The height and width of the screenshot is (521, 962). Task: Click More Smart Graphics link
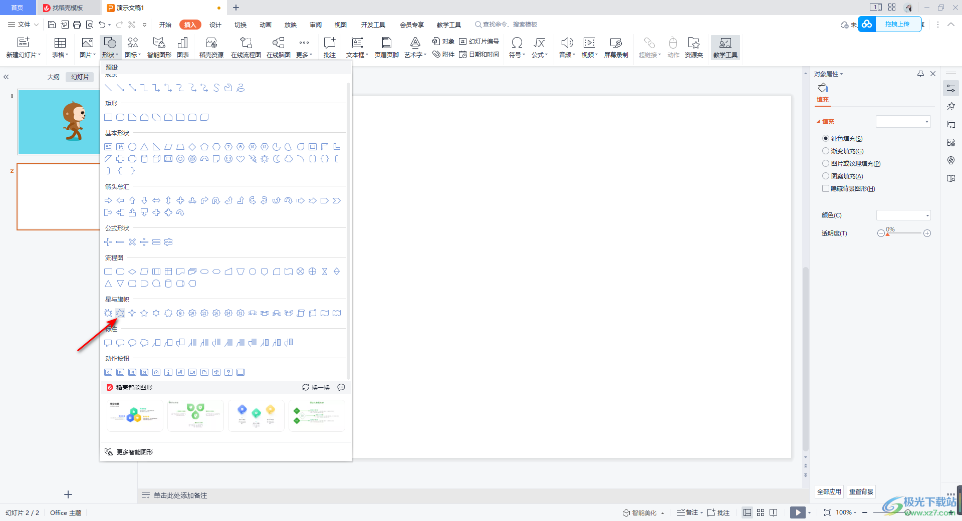129,452
